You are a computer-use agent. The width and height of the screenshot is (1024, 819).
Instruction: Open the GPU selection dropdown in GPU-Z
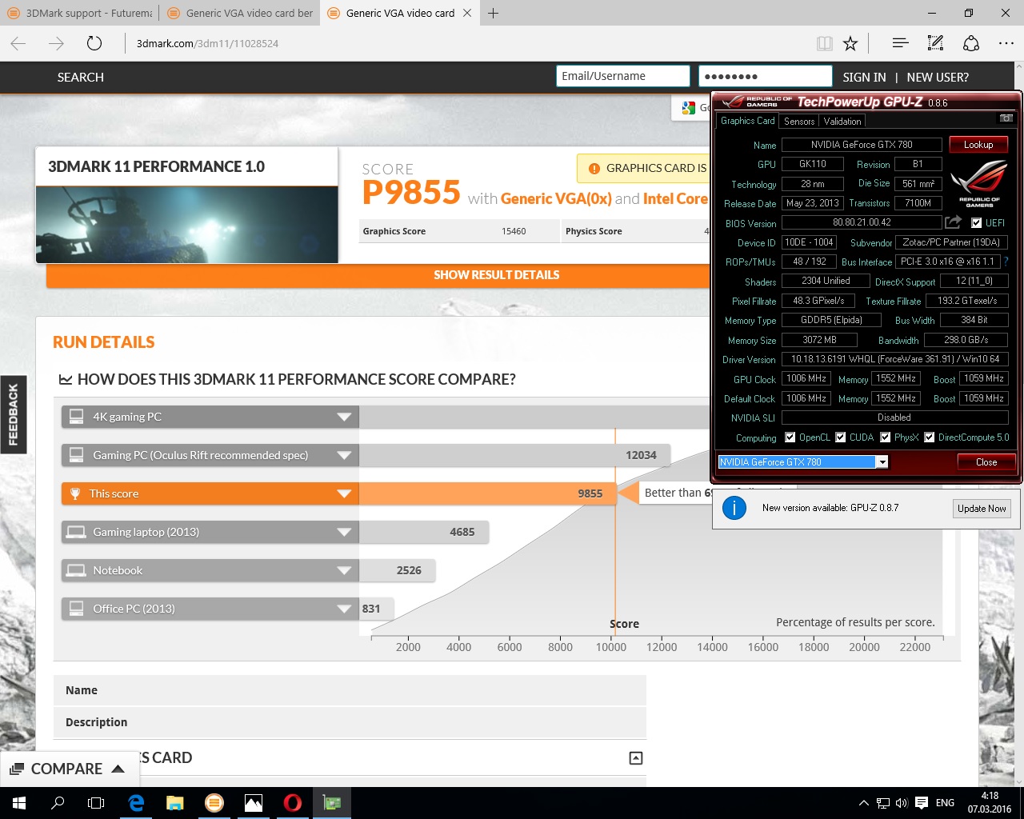[x=882, y=462]
